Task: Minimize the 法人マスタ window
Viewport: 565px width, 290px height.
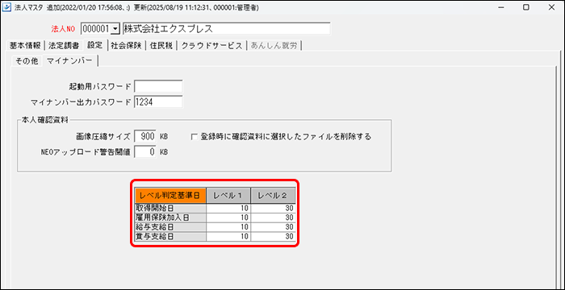Action: 501,7
